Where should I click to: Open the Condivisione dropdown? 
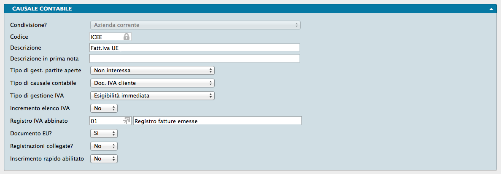(195, 25)
